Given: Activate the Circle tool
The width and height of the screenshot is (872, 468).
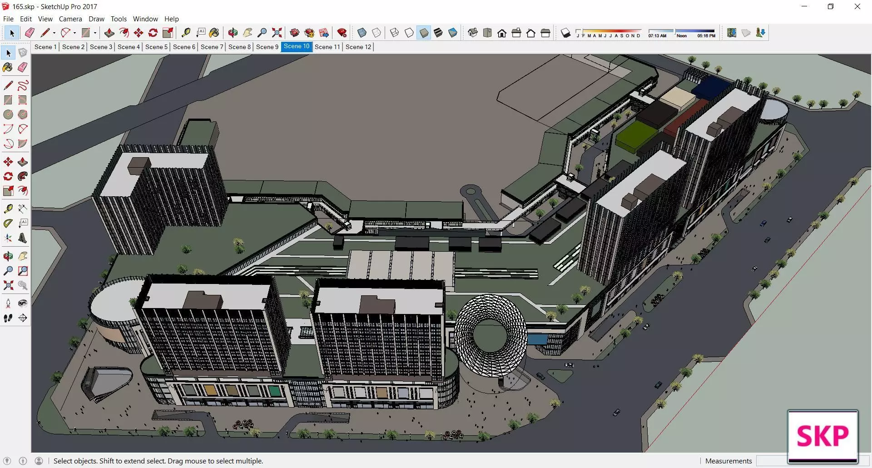Looking at the screenshot, I should click(x=8, y=115).
